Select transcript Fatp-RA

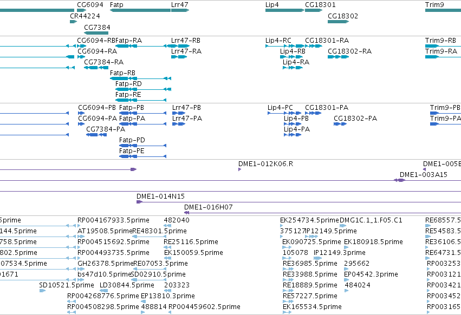click(x=142, y=46)
